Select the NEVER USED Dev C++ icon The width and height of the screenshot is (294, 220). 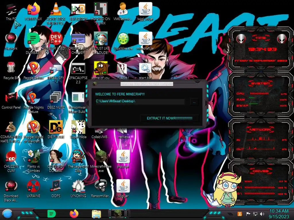click(x=56, y=41)
